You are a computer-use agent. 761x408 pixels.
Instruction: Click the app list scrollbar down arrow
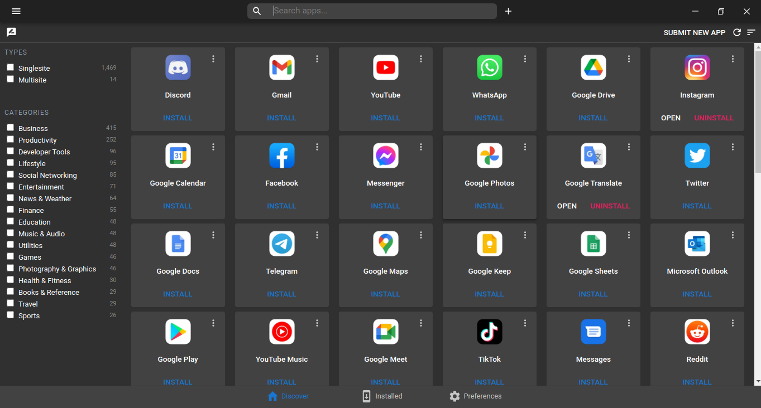coord(758,381)
